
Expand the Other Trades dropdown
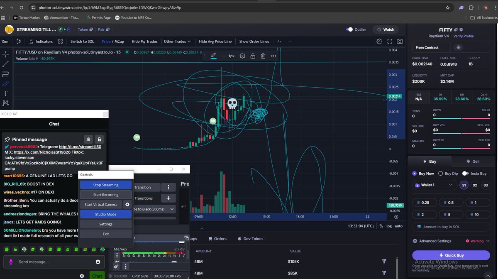tap(177, 42)
